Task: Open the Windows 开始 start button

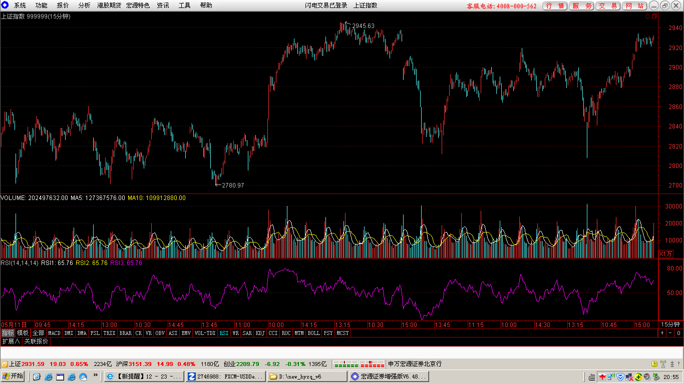Action: click(13, 376)
